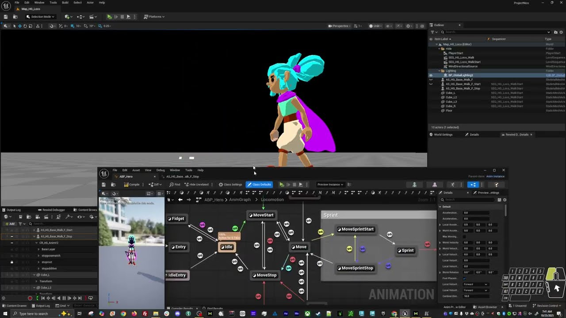This screenshot has height=318, width=566.
Task: Open Asset menu in ABP_Hero window
Action: click(136, 170)
